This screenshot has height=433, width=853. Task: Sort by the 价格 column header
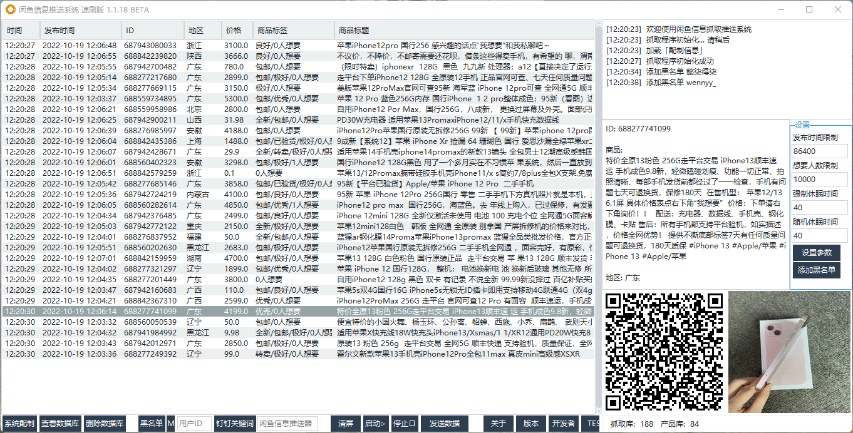237,31
